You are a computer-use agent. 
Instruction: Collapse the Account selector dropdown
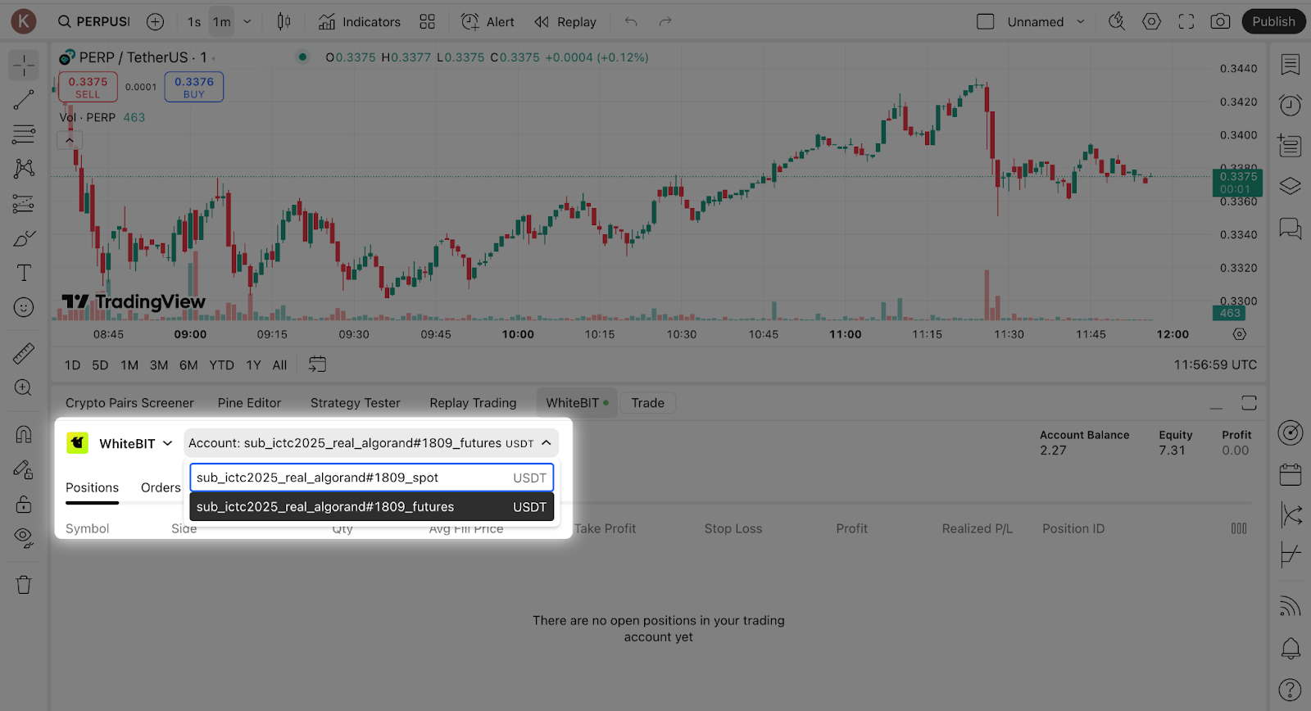(371, 443)
